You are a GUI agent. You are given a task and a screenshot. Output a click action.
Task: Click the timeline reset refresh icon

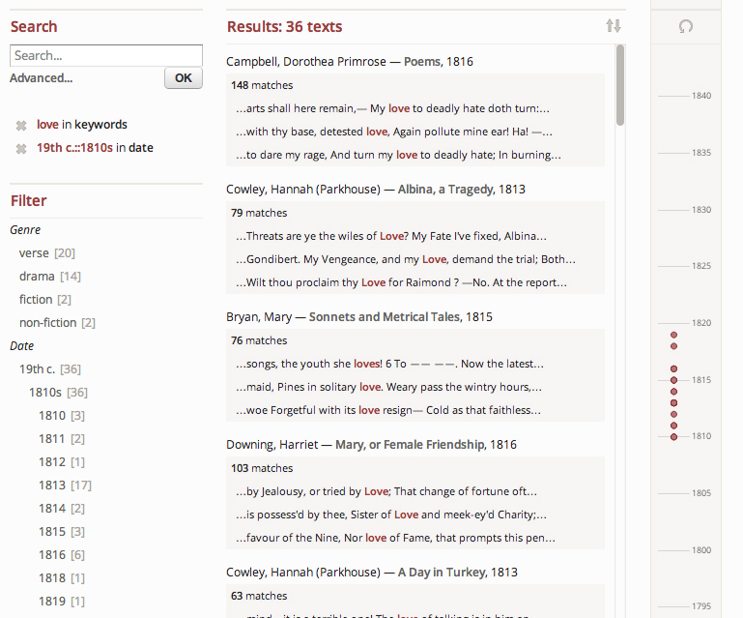pos(686,27)
